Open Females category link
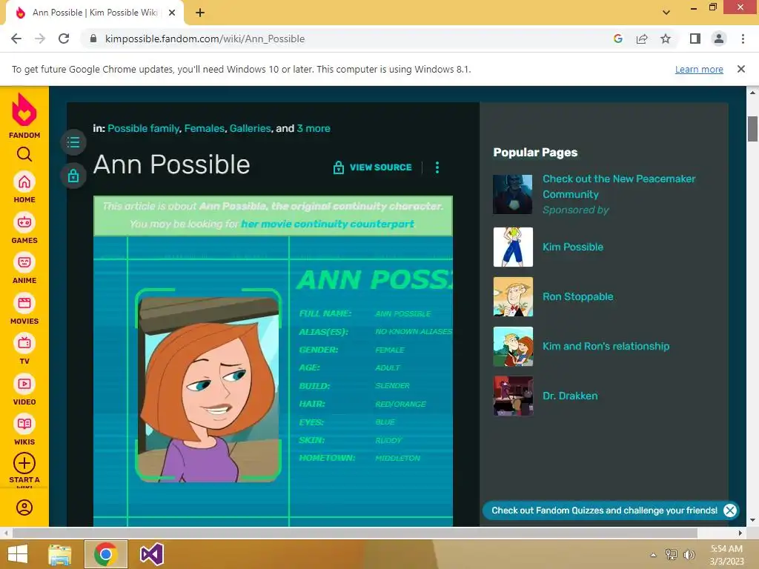 (x=205, y=128)
